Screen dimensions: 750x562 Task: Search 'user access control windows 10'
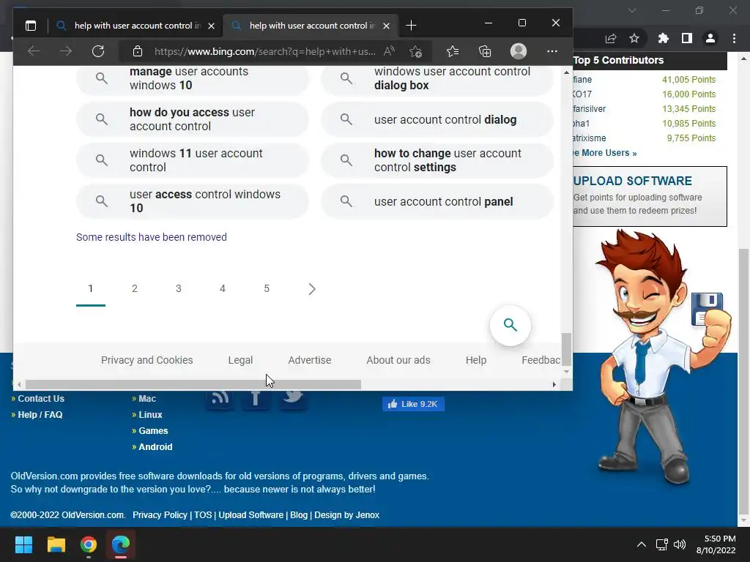pos(193,201)
